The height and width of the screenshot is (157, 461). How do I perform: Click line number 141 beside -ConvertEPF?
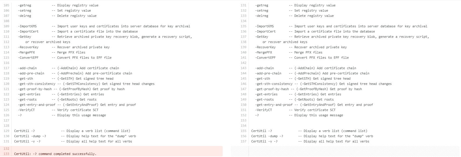click(243, 58)
